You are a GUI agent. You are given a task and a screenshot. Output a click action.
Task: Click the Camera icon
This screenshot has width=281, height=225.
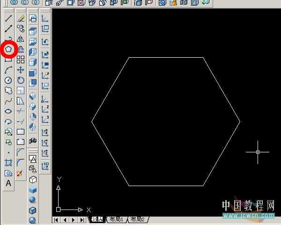coord(33,140)
